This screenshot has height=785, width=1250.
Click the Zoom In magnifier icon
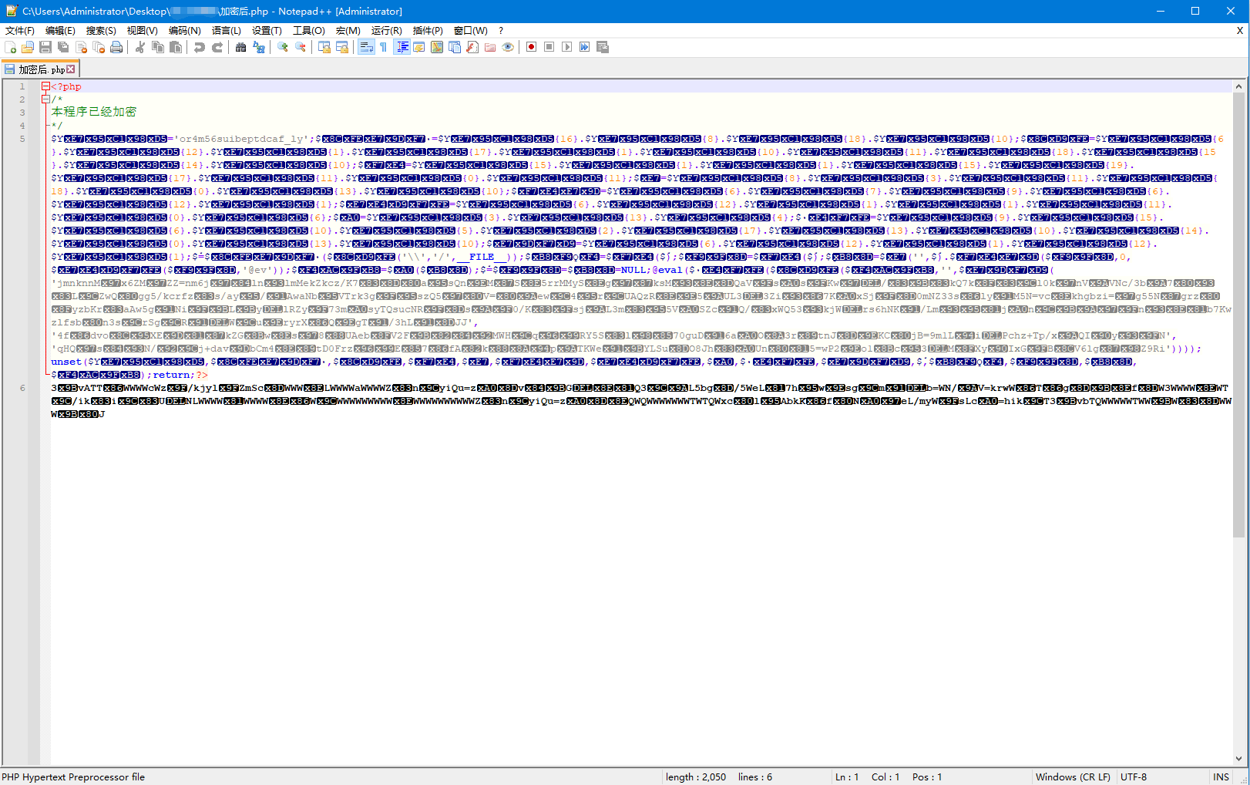(x=283, y=47)
